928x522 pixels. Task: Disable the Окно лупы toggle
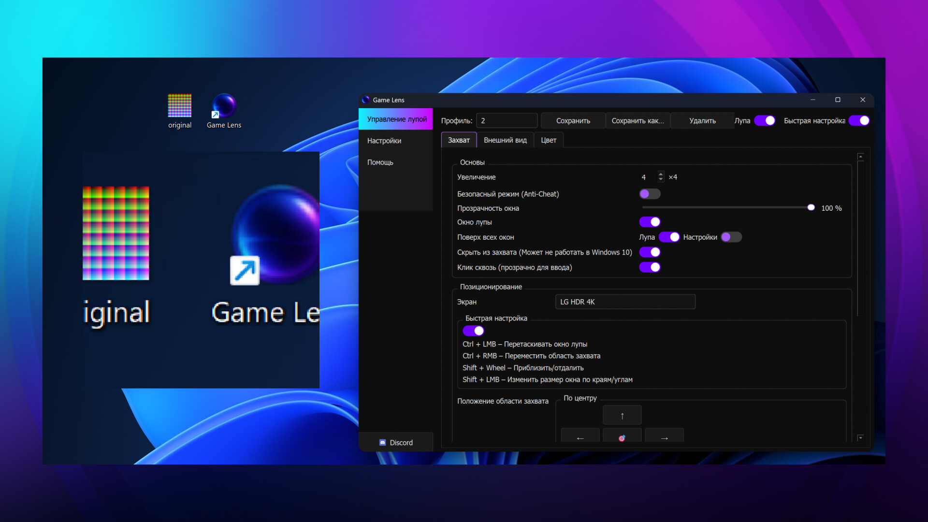click(x=650, y=222)
